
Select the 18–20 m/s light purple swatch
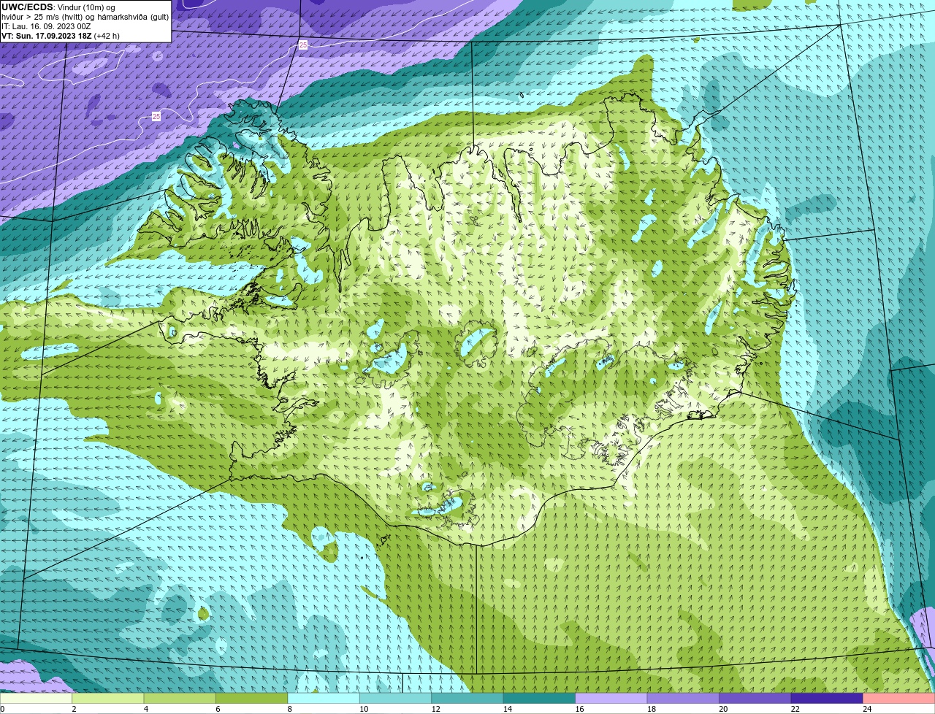(x=683, y=698)
